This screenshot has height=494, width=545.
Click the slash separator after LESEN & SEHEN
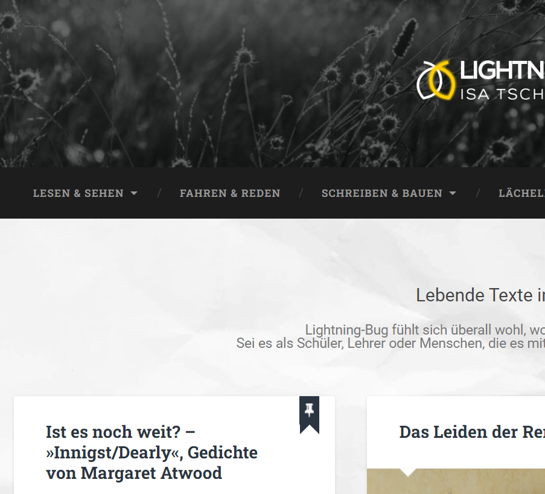159,193
